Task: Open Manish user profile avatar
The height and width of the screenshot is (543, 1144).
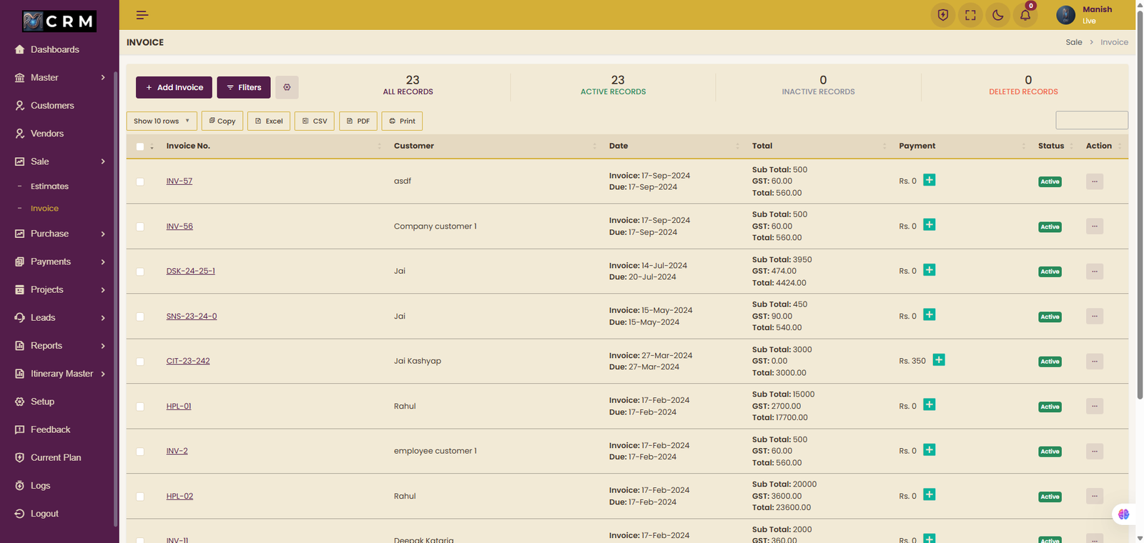Action: tap(1065, 15)
